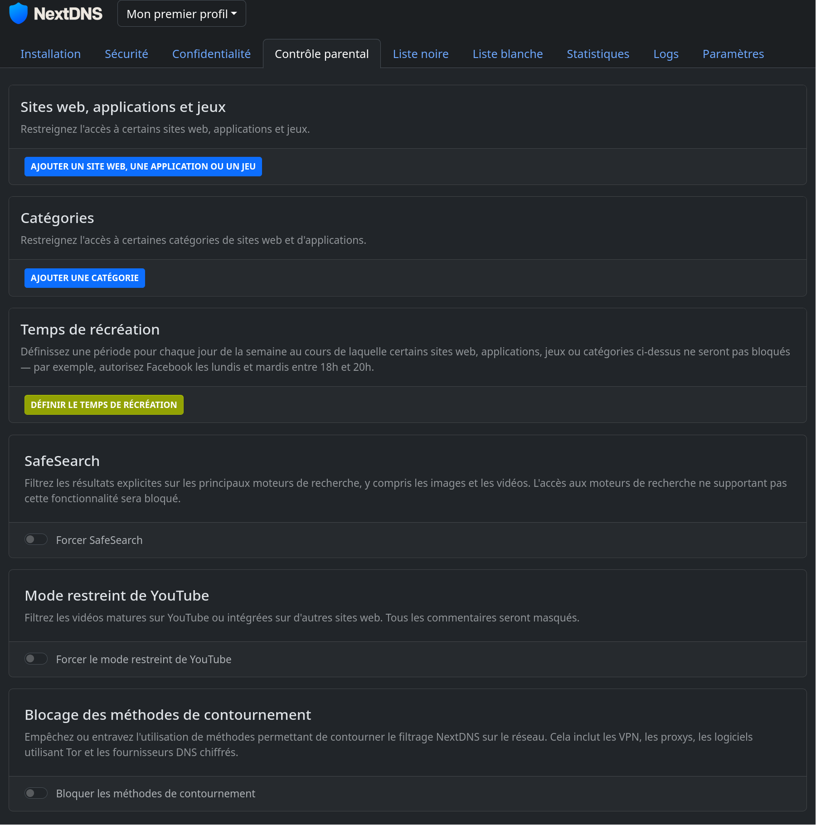Select the Contrôle parental tab
The width and height of the screenshot is (816, 825).
tap(321, 54)
